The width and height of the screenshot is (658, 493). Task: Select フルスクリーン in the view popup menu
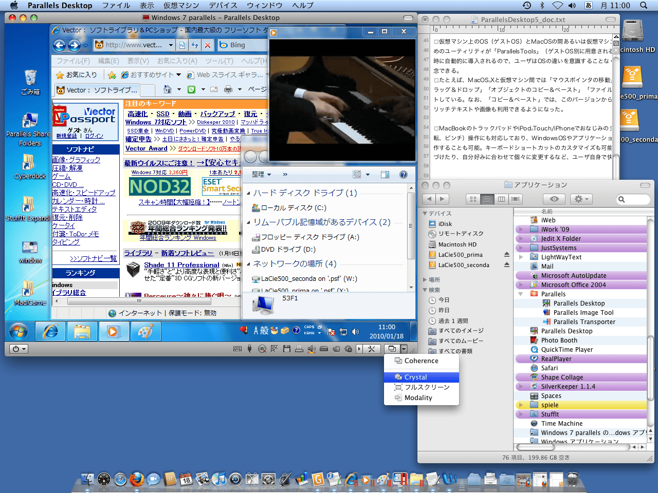422,387
